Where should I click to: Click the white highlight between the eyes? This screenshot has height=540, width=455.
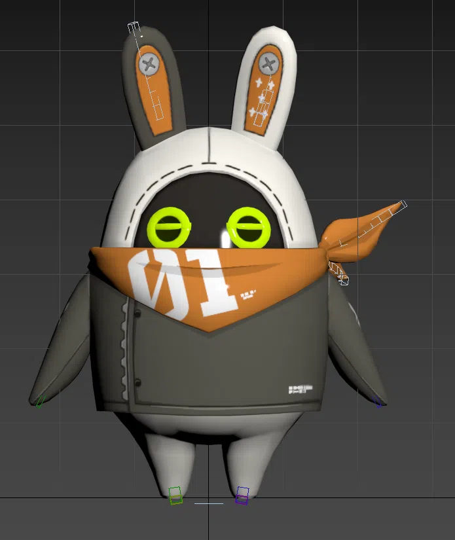click(x=226, y=238)
